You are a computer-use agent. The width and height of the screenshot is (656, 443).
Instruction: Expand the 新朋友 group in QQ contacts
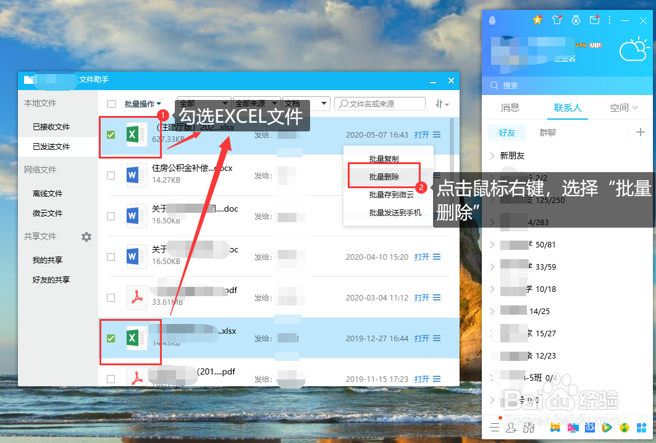492,155
